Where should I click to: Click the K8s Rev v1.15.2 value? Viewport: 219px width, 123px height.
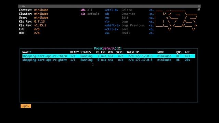pyautogui.click(x=40, y=25)
